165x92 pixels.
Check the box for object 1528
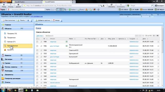[37, 50]
